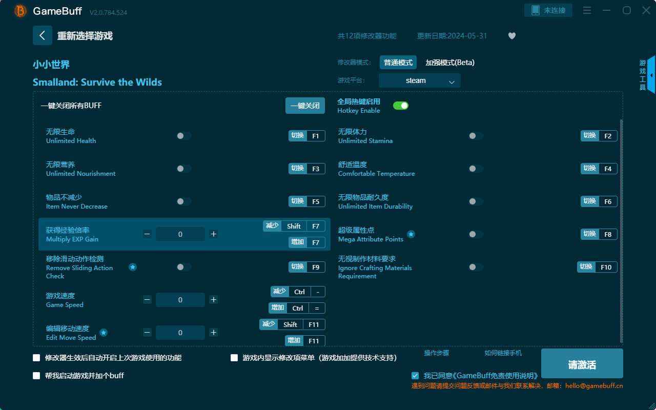The width and height of the screenshot is (656, 410).
Task: Click the GameBuff logo icon
Action: click(20, 11)
